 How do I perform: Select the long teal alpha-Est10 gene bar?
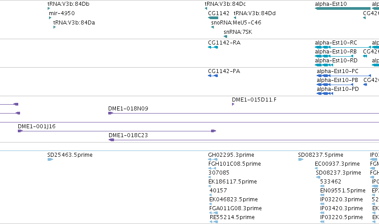[x=342, y=8]
